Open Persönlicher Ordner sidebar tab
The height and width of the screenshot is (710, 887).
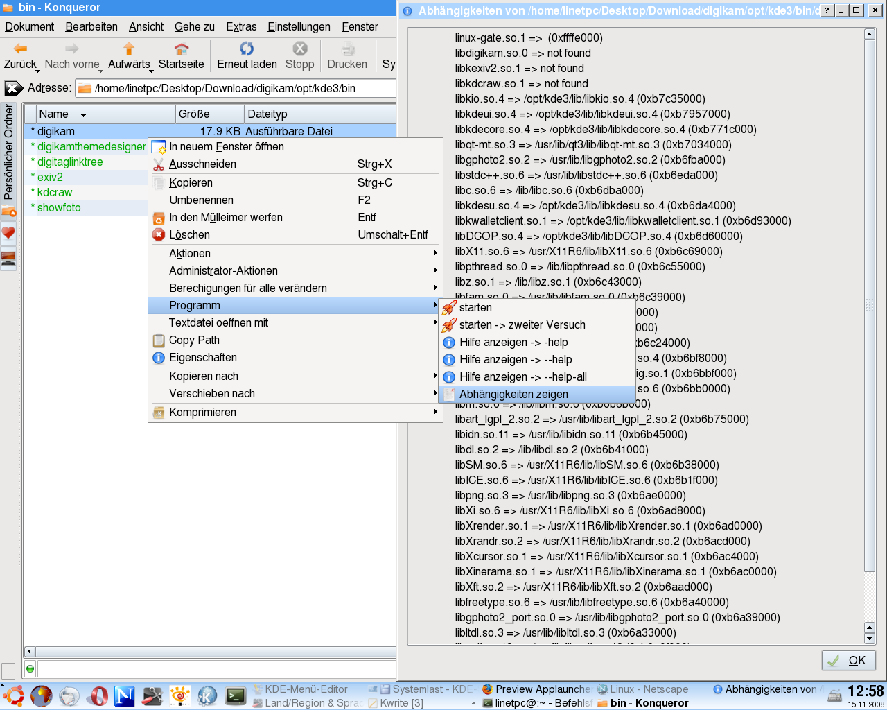(8, 152)
